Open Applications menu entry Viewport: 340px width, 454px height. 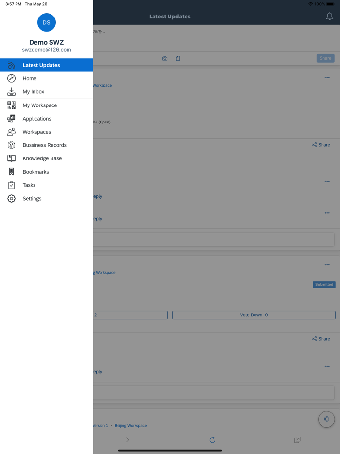46,119
